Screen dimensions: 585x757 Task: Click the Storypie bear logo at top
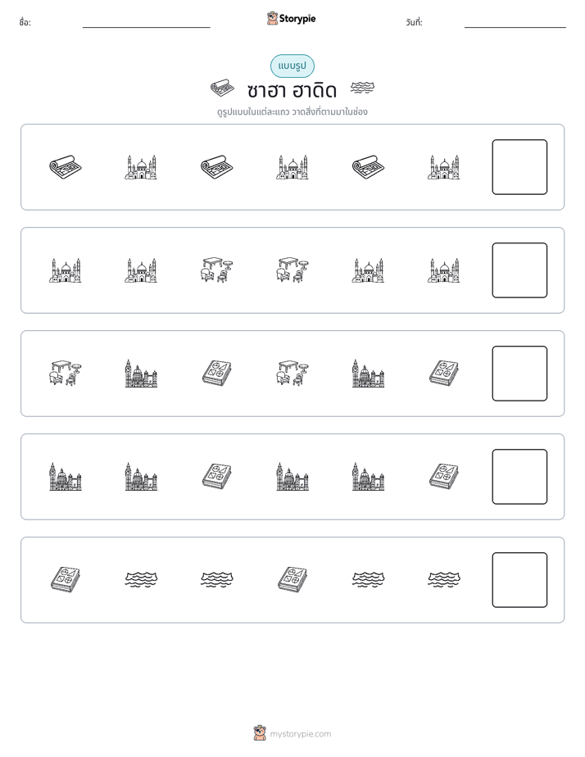point(272,18)
